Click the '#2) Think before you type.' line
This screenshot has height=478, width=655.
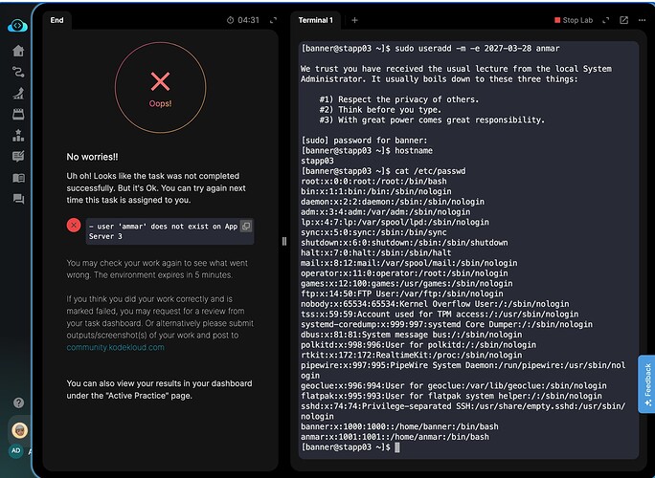click(380, 110)
